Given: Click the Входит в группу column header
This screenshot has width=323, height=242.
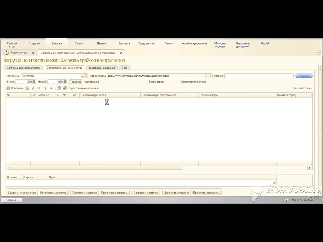Looking at the screenshot, I should point(294,95).
